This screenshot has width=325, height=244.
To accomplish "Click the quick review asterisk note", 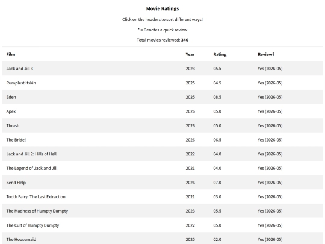I will (162, 30).
